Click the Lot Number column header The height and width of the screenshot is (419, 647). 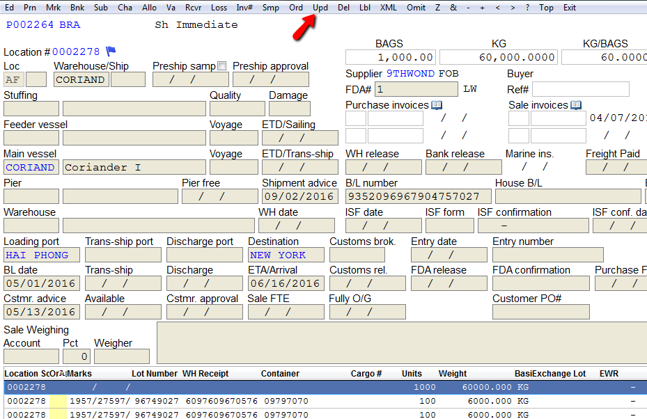click(155, 374)
